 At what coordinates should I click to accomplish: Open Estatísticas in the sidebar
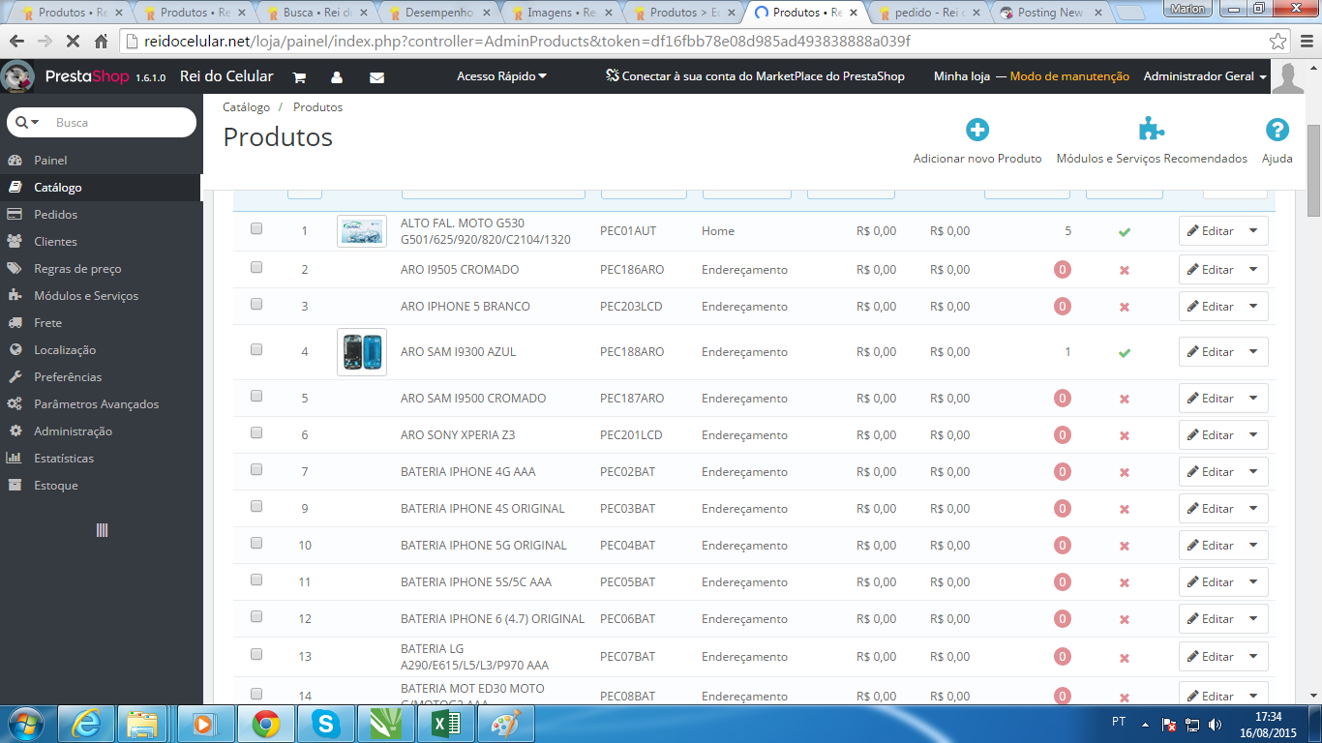click(101, 459)
